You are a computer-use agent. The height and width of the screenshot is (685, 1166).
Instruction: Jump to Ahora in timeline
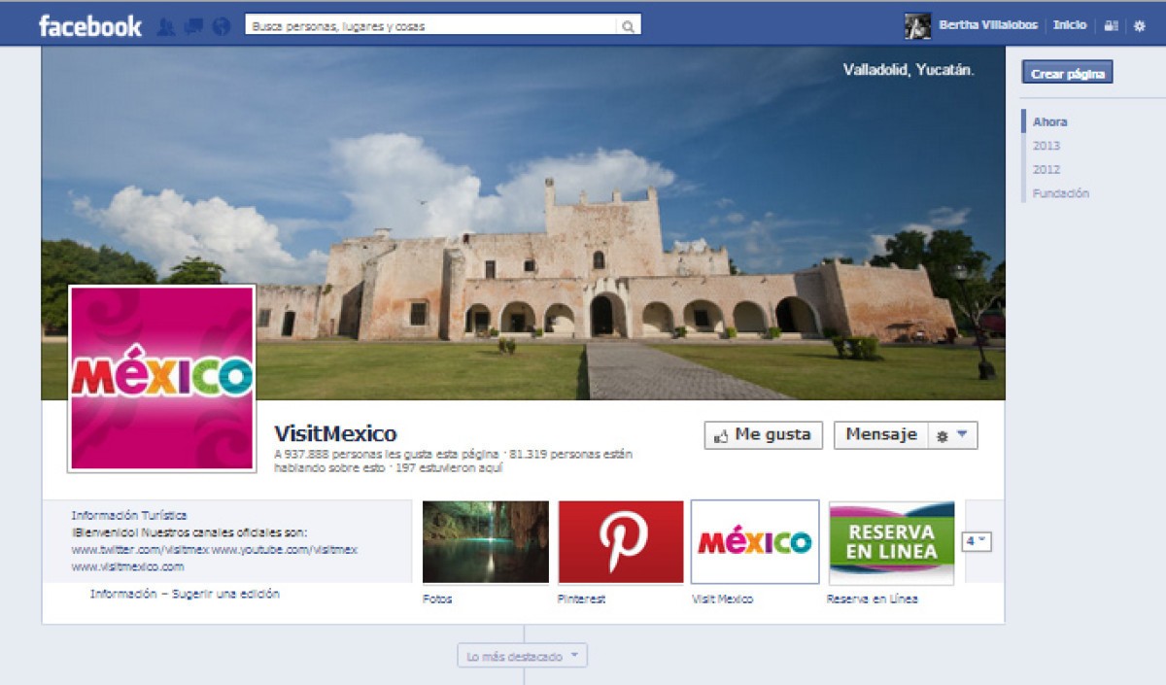[1049, 122]
